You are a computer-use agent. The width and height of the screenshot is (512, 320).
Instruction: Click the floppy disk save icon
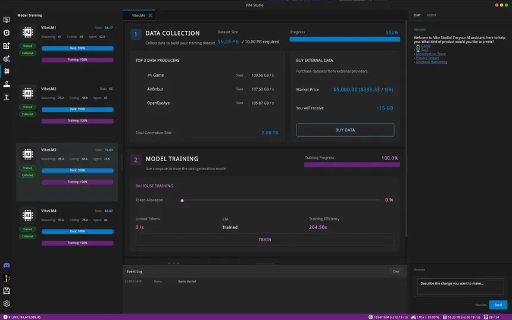(x=7, y=291)
